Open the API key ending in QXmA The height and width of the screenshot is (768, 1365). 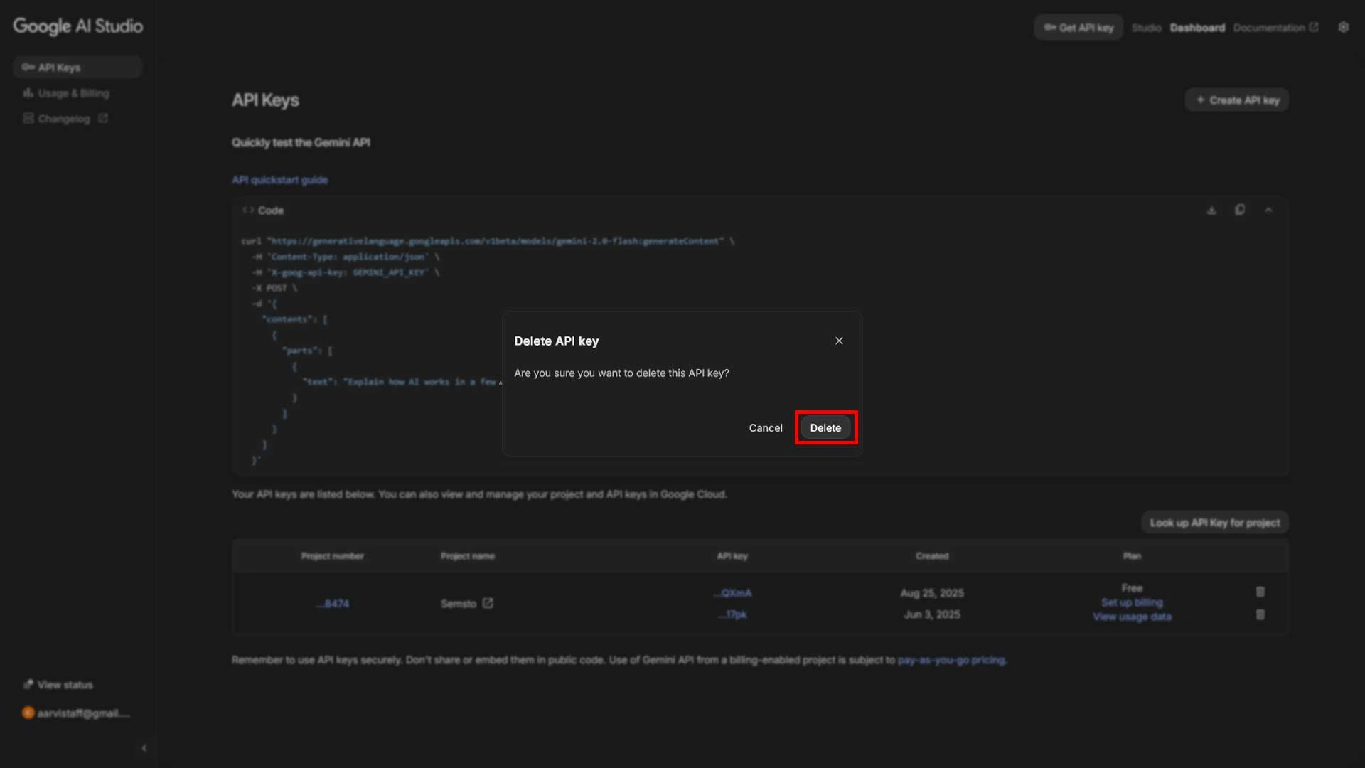click(732, 592)
